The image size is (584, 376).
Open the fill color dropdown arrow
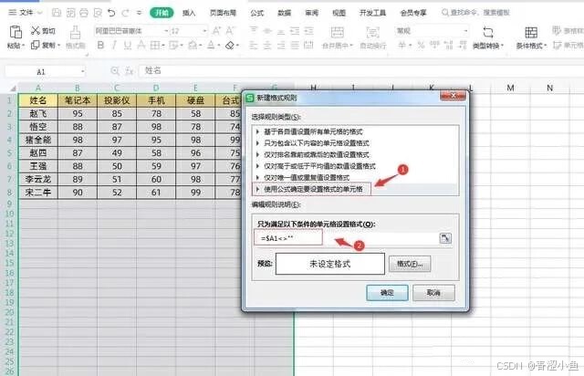coord(201,46)
